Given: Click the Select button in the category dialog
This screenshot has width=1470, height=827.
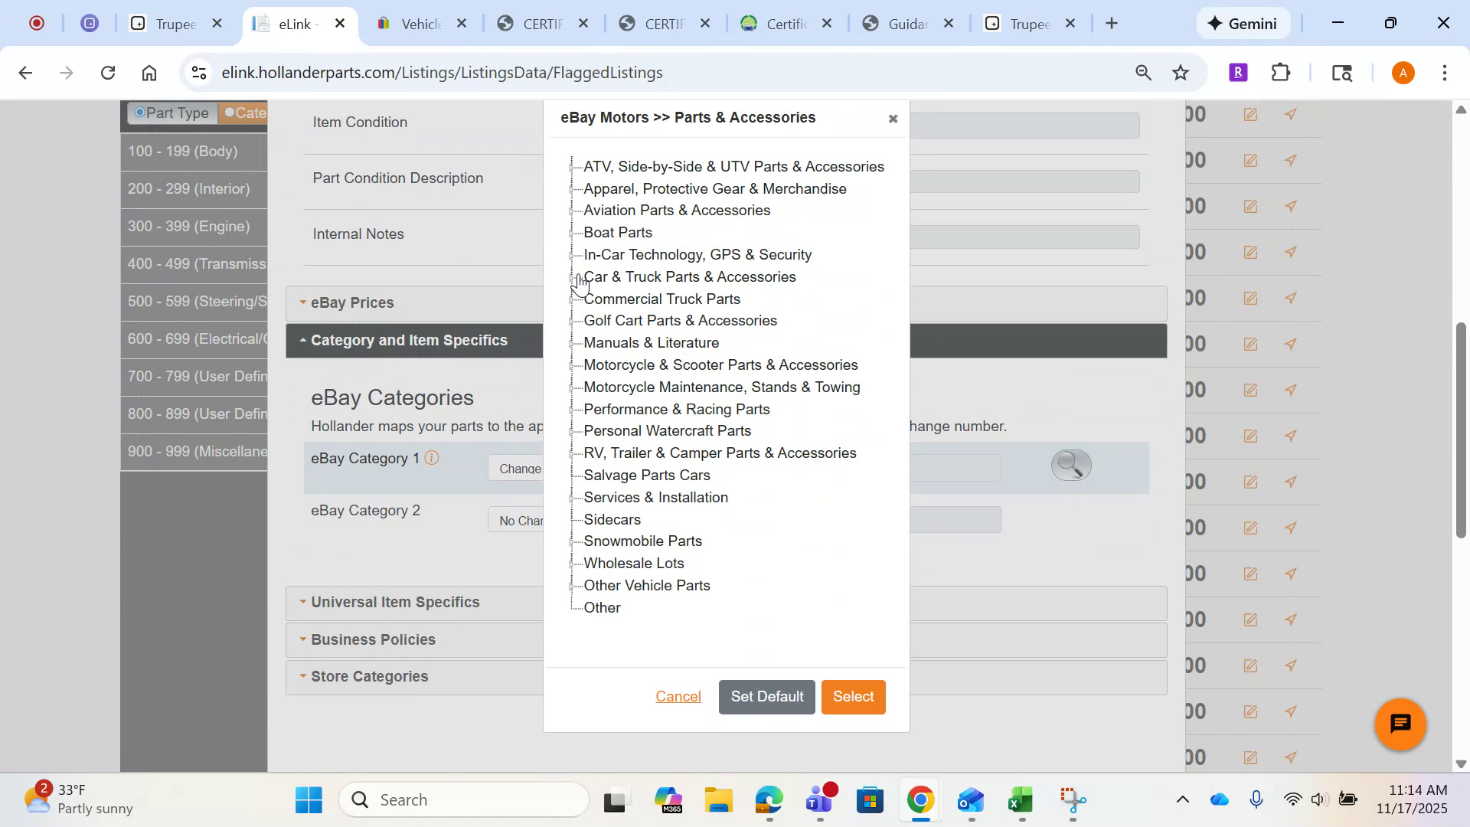Looking at the screenshot, I should click(853, 697).
